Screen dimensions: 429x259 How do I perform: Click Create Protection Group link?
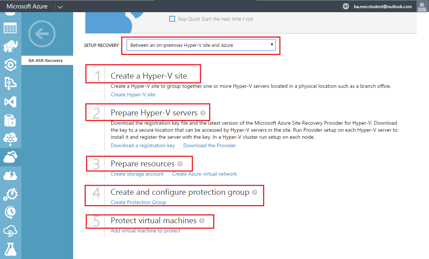coord(139,203)
